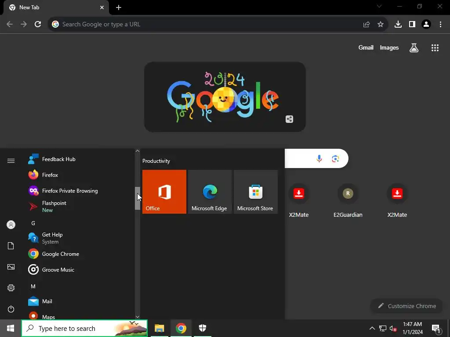Show hidden system tray icons
The height and width of the screenshot is (337, 450).
372,328
